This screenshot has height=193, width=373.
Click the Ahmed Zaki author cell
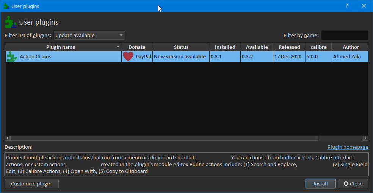point(350,57)
